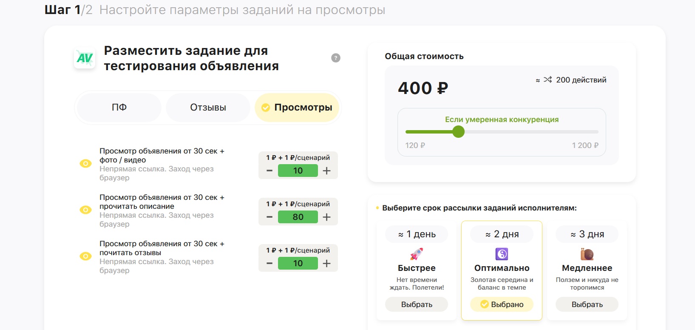Click the shuffle icon near 200 действий
The width and height of the screenshot is (695, 330).
pos(547,80)
